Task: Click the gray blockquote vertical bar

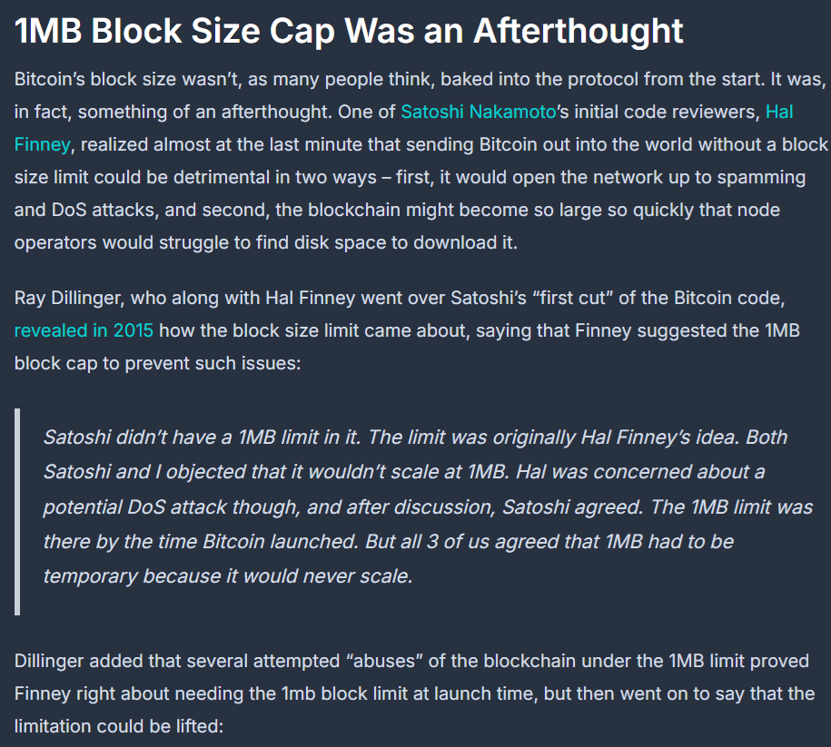Action: (17, 512)
